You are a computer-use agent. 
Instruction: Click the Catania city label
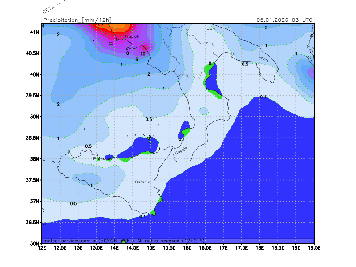(x=143, y=182)
